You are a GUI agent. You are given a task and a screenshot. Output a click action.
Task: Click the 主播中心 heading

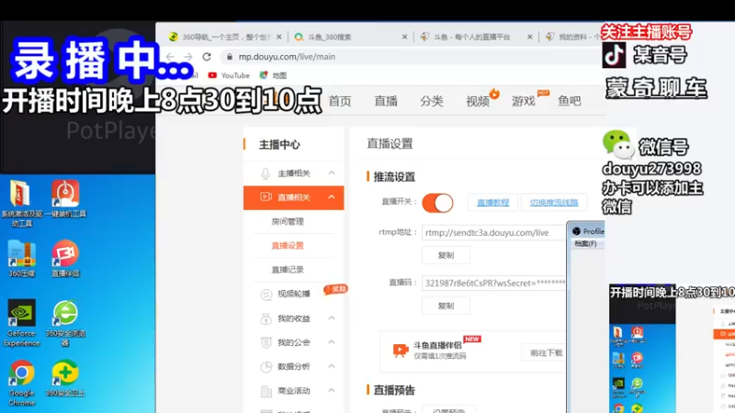coord(279,145)
